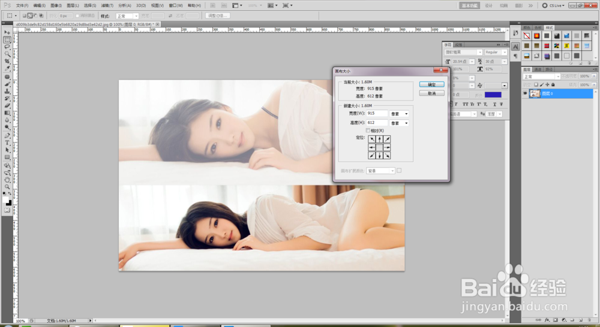Toggle Strikethrough in Character panel
This screenshot has height=327, width=600.
click(x=501, y=104)
